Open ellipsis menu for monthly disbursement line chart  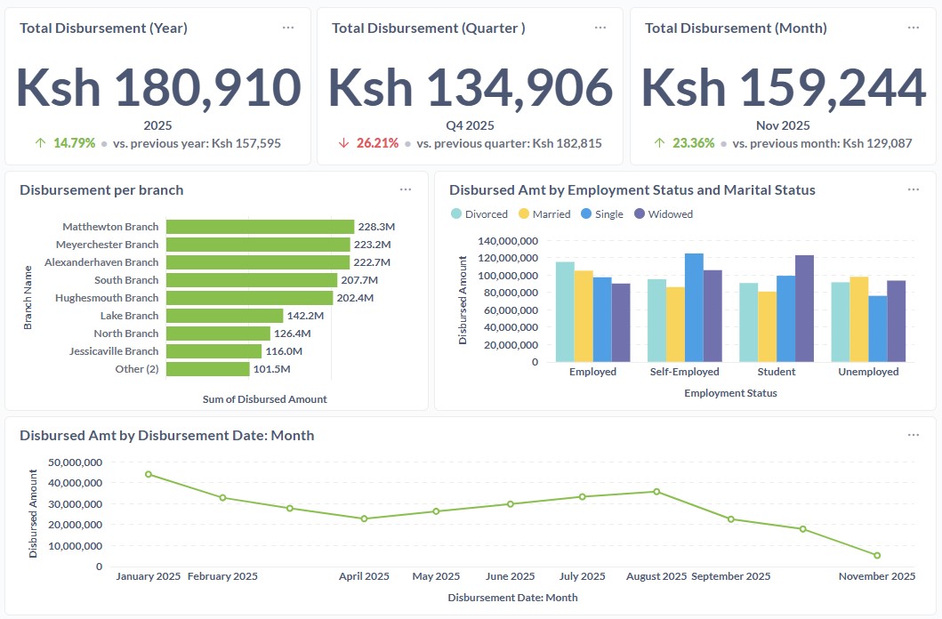click(x=914, y=435)
